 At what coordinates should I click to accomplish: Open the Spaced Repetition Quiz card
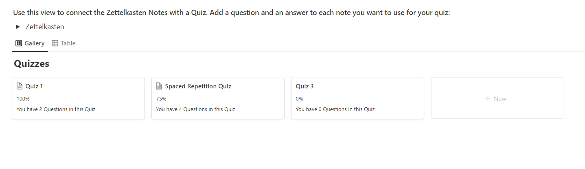218,98
